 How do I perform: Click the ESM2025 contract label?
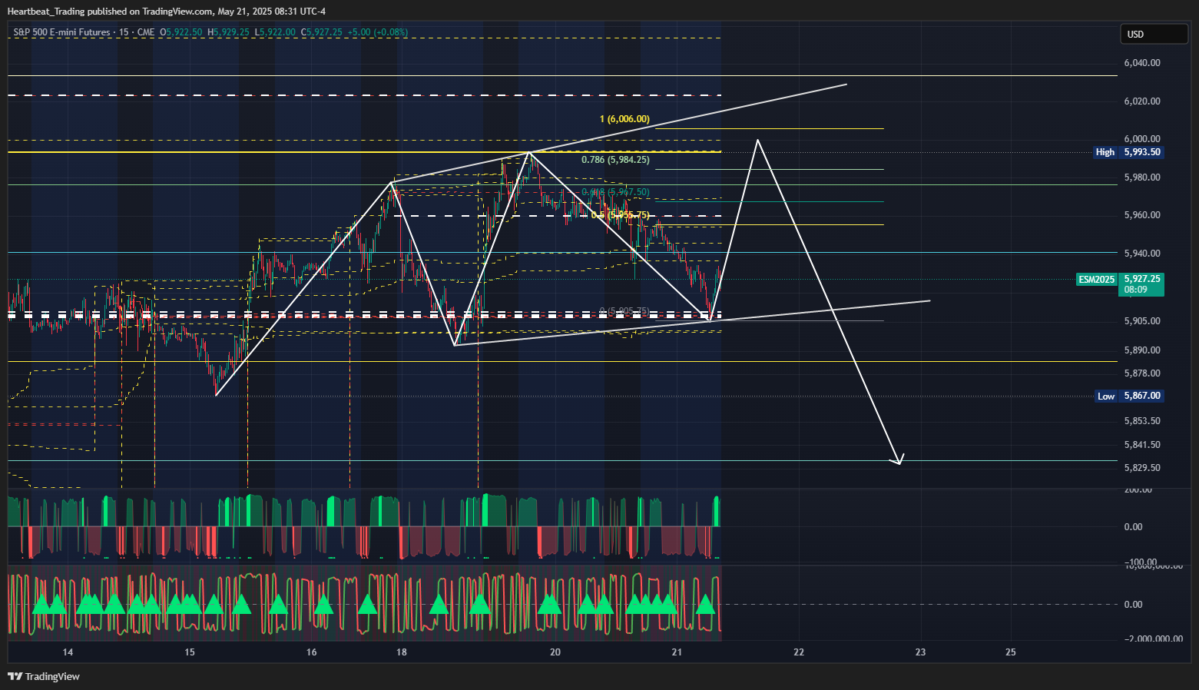click(1096, 280)
